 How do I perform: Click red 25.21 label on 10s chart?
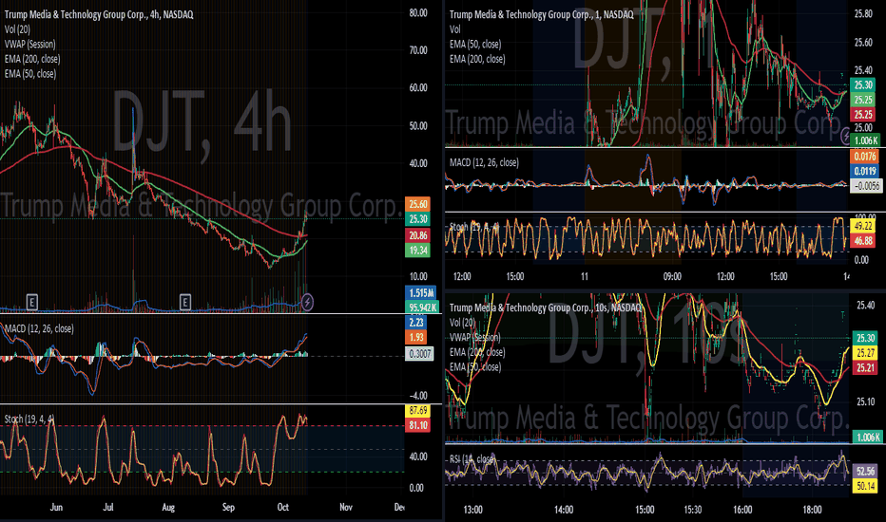coord(866,368)
